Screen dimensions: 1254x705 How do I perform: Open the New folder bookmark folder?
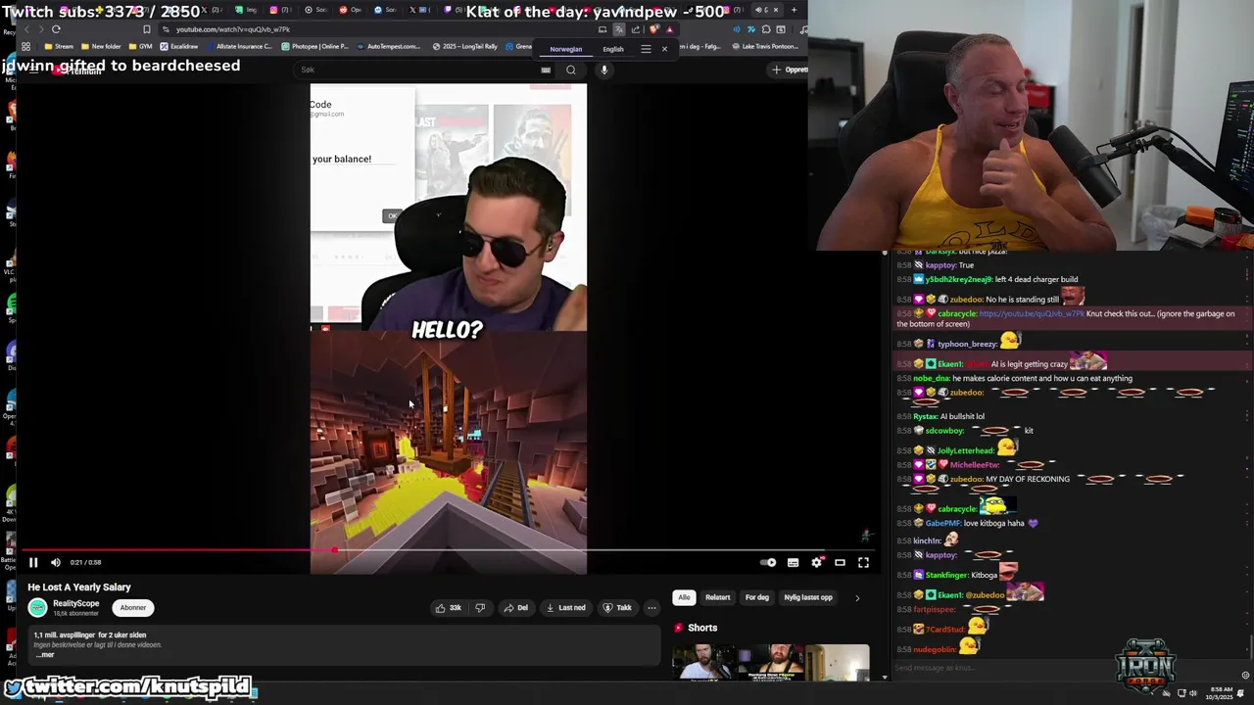coord(101,46)
